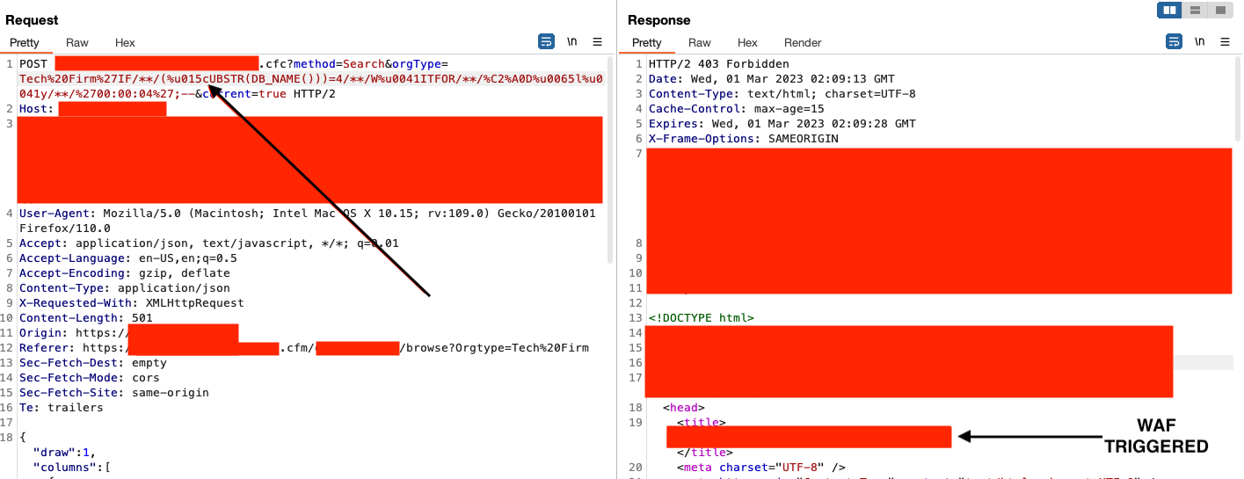Image resolution: width=1244 pixels, height=479 pixels.
Task: Click the 'Sec-Fetch-Site: same-origin' header
Action: tap(113, 393)
